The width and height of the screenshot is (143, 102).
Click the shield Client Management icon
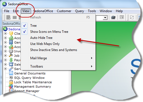click(x=11, y=34)
